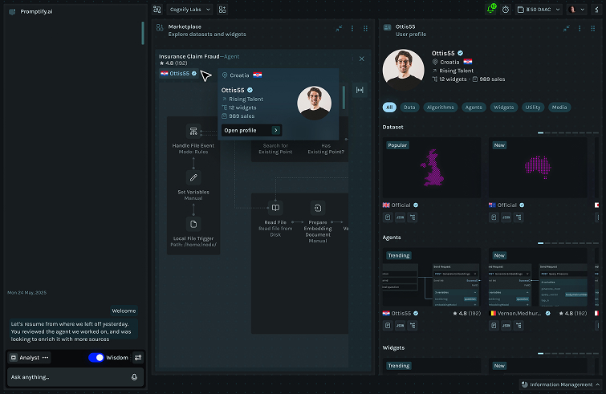Click Ottis55 large avatar in profile
The width and height of the screenshot is (606, 394).
(x=404, y=70)
